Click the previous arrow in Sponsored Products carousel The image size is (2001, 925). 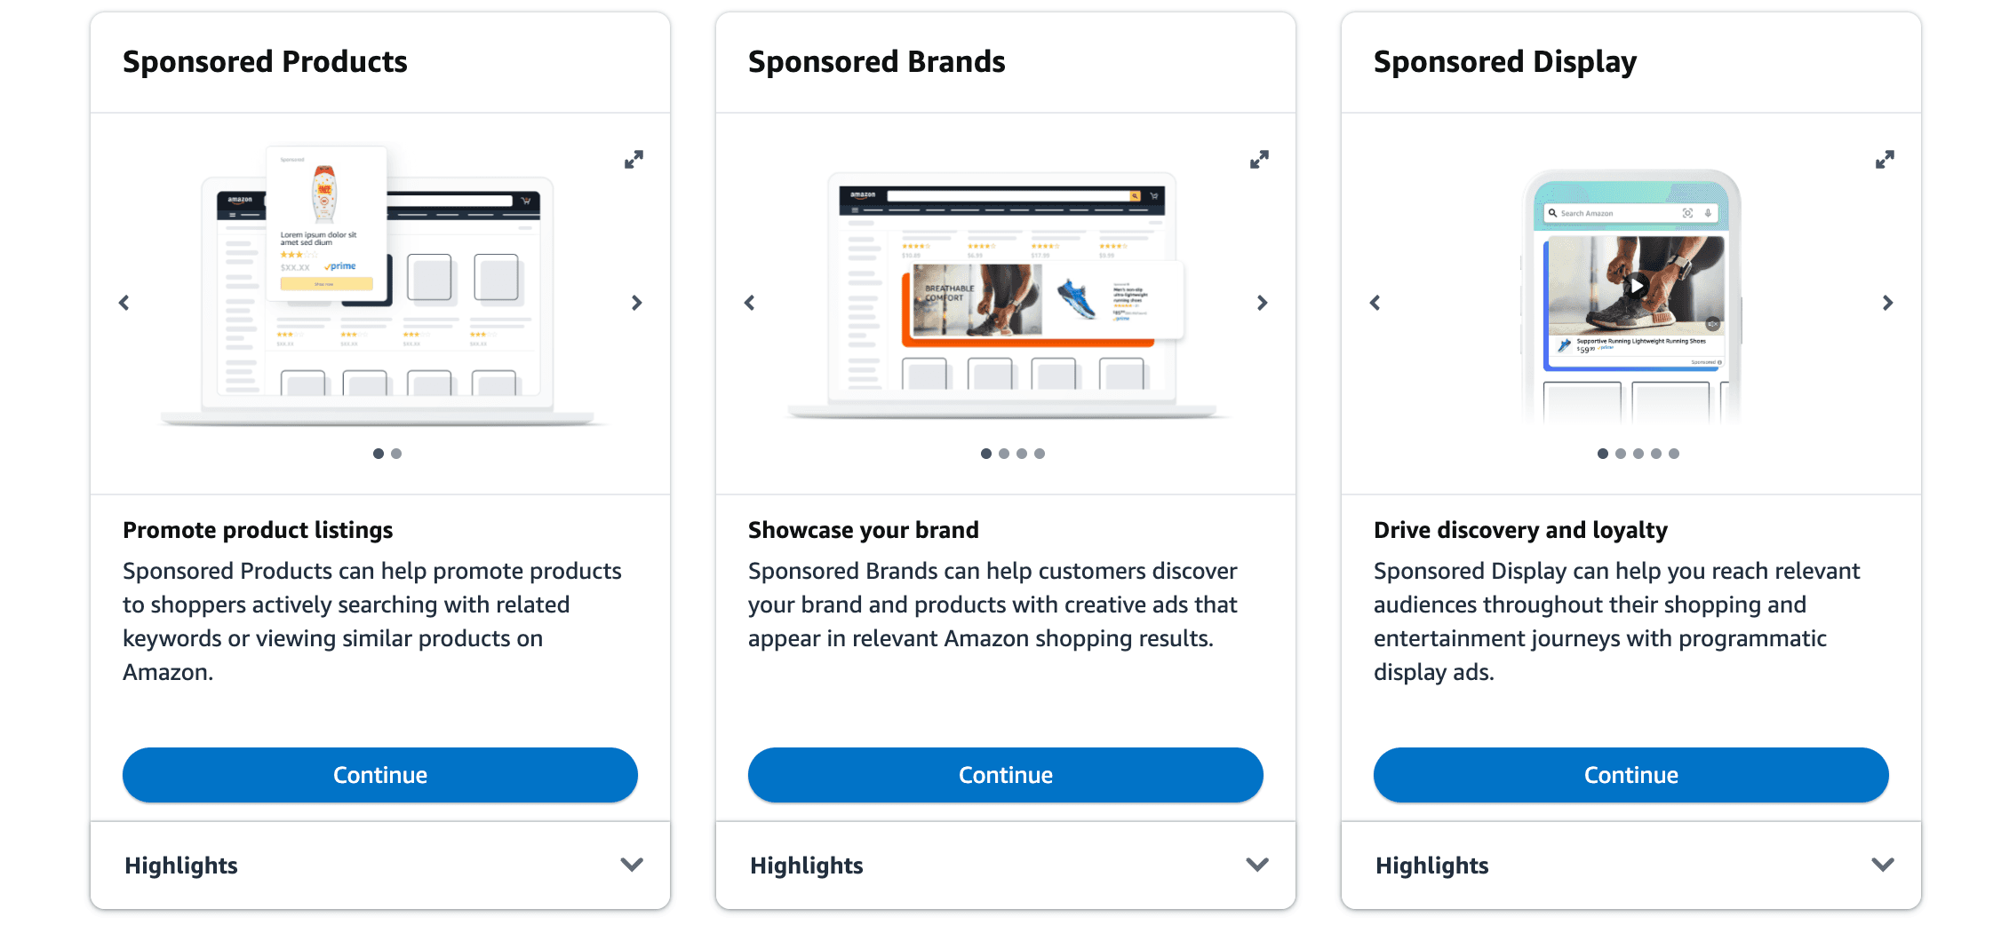coord(124,303)
